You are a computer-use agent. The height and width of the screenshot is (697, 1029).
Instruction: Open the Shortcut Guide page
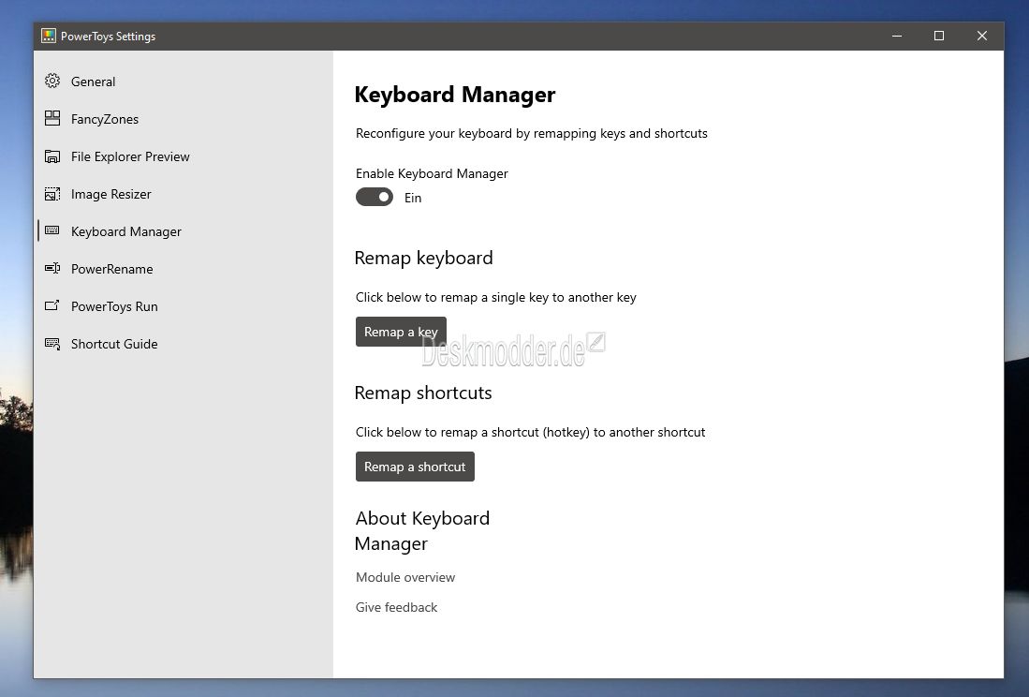click(x=184, y=343)
